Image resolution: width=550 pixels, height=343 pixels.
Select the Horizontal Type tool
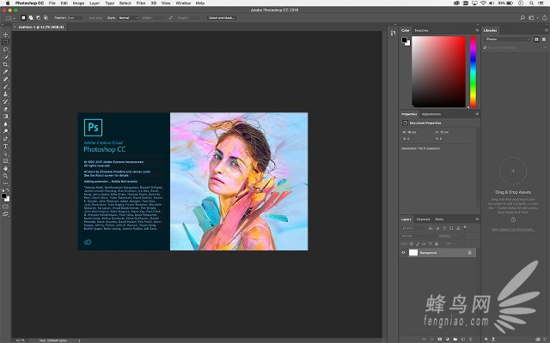5,147
